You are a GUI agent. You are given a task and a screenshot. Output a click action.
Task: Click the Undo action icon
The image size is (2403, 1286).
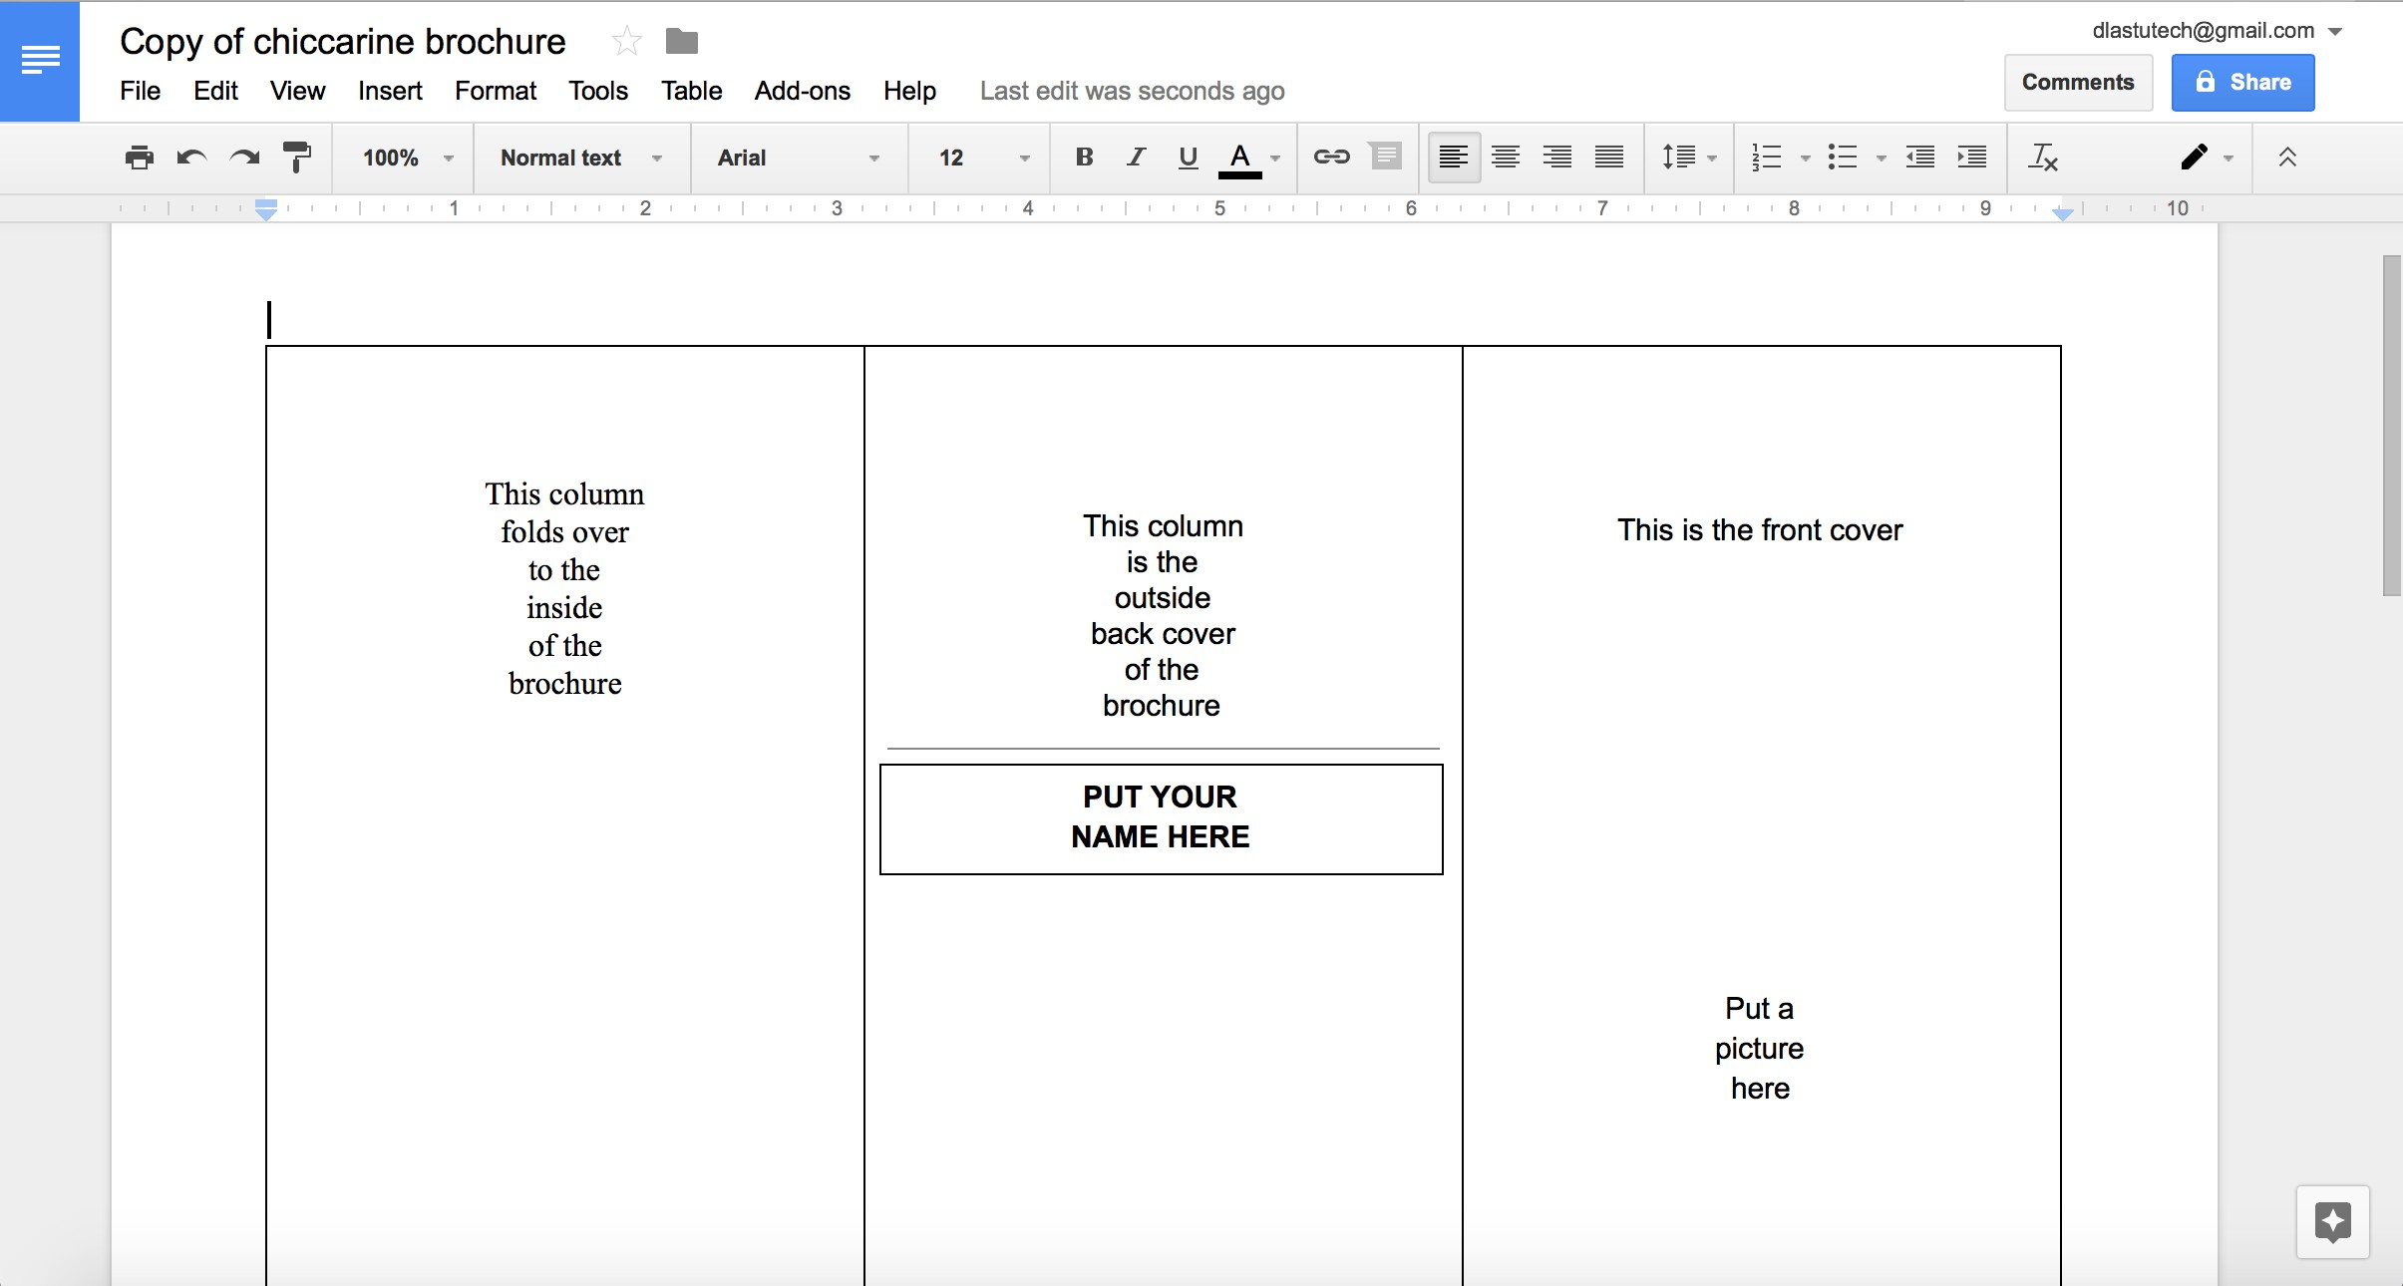click(190, 158)
